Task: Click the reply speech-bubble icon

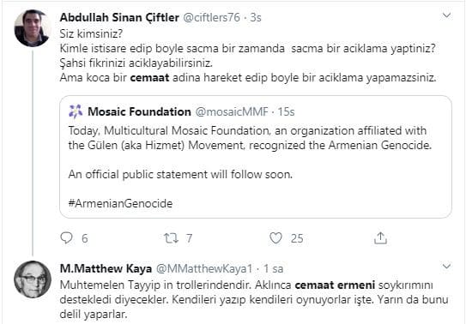Action: [66, 237]
